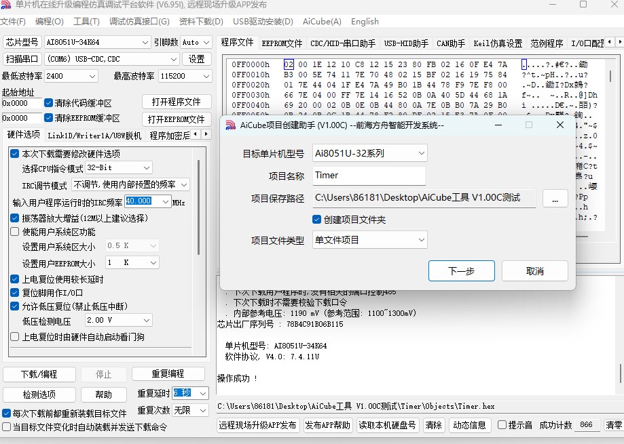Switch to CDC/HID-串口助手 tab
The height and width of the screenshot is (444, 624).
coord(343,43)
